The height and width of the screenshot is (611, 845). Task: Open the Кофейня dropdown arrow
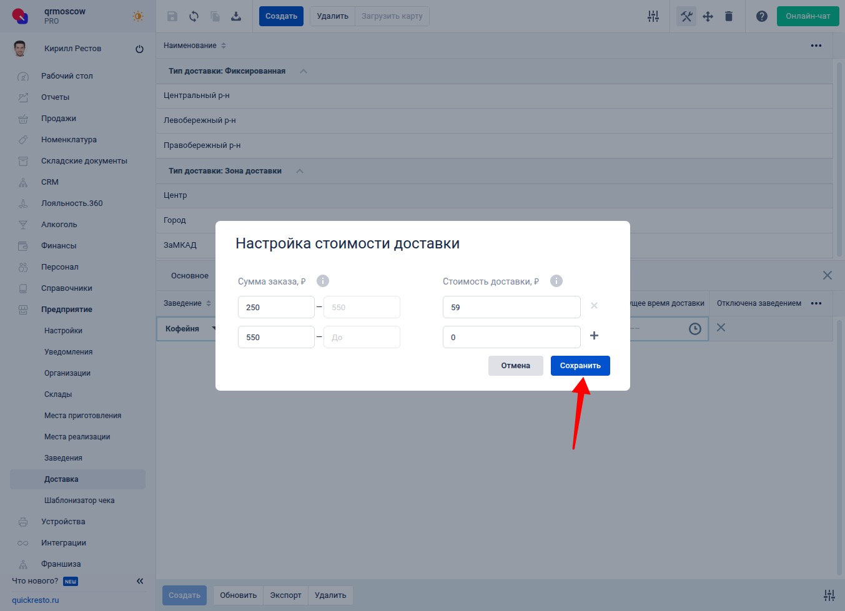tap(214, 329)
